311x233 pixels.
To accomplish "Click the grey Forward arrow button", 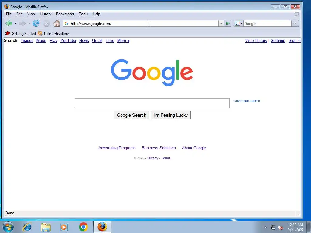I will (22, 24).
